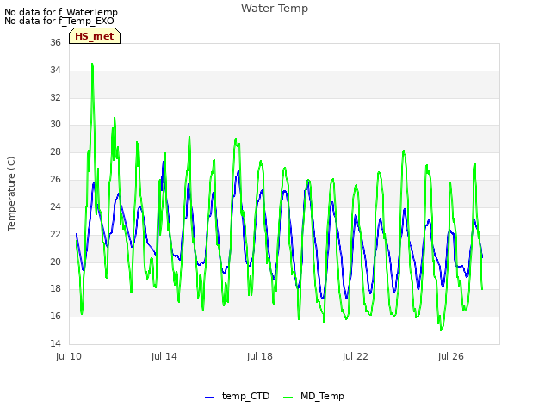Click the 28 y-axis tick label
Image resolution: width=551 pixels, height=413 pixels.
[55, 151]
